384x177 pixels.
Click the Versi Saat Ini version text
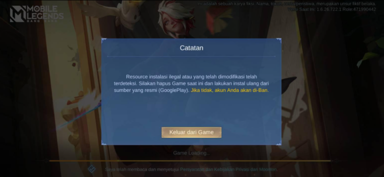(312, 9)
